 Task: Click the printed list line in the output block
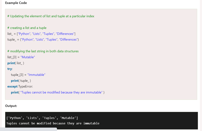pyautogui.click(x=42, y=118)
